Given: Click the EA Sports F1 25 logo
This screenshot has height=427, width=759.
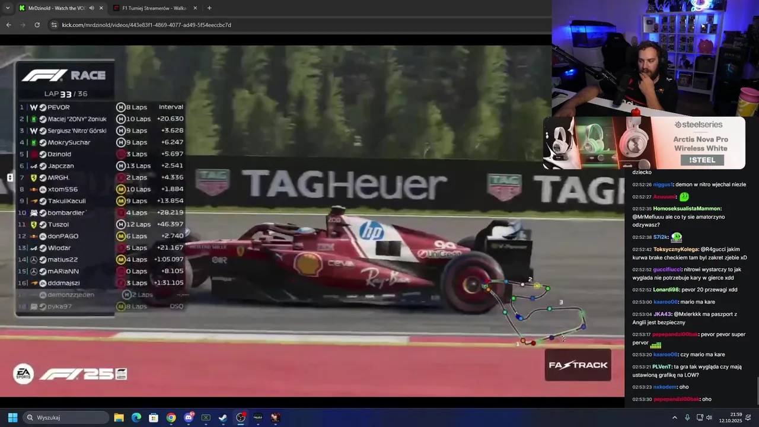Looking at the screenshot, I should 71,374.
